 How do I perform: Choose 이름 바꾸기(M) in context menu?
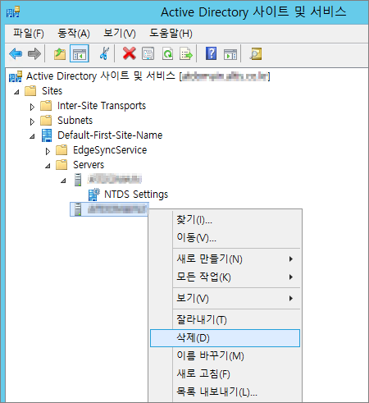point(225,356)
